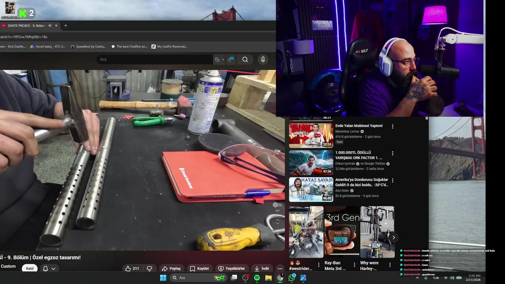Open the Evde Yalan Makinesi Yaptım thumbnail

click(311, 135)
